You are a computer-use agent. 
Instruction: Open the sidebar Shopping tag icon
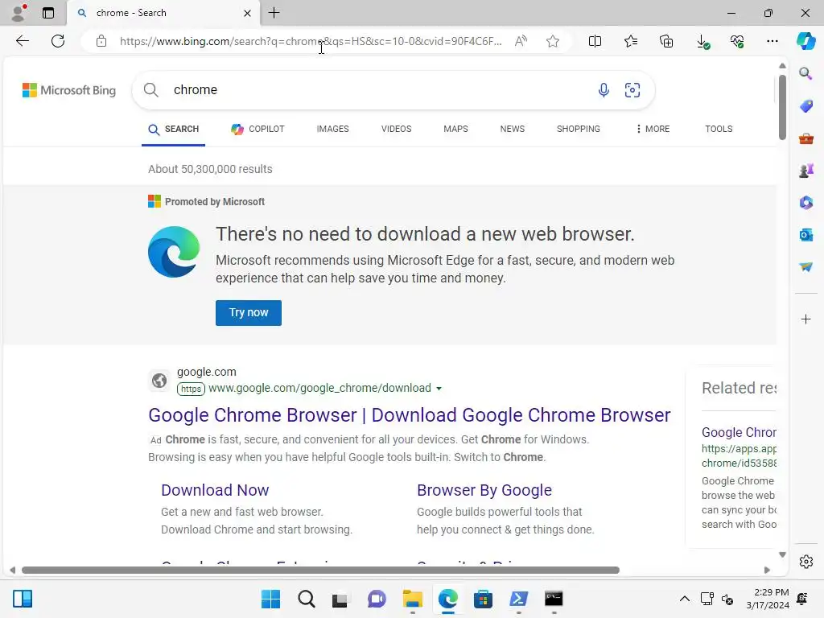click(x=805, y=106)
